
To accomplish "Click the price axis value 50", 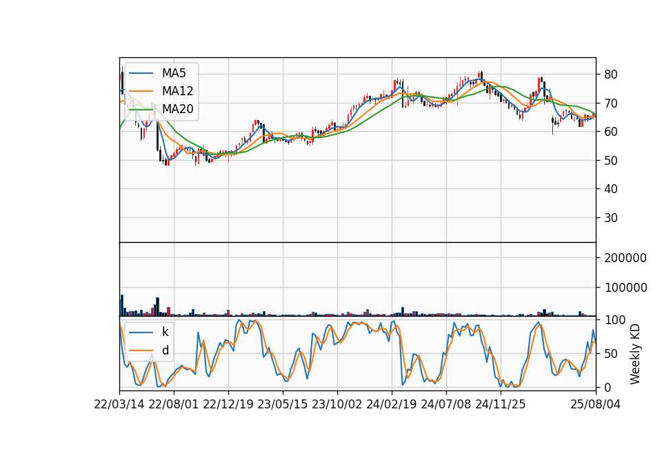I will point(610,161).
